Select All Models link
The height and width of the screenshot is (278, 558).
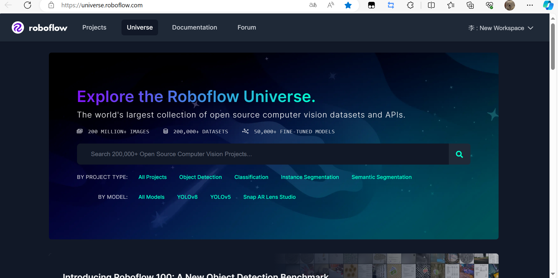click(151, 197)
